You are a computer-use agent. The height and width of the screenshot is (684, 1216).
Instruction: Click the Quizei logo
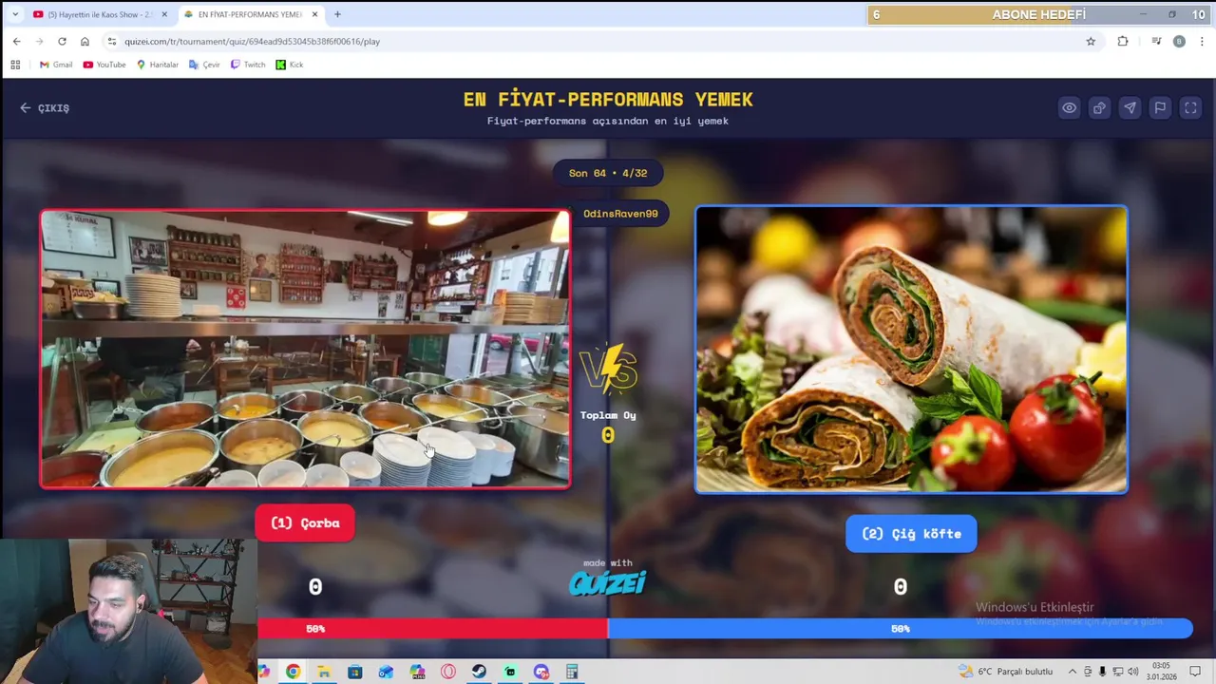point(608,582)
